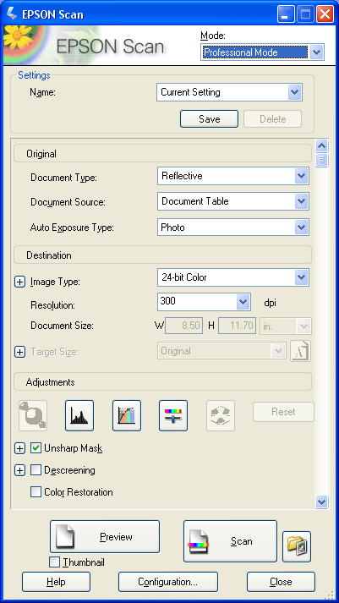The image size is (339, 603).
Task: Click the target size orientation icon
Action: (301, 351)
